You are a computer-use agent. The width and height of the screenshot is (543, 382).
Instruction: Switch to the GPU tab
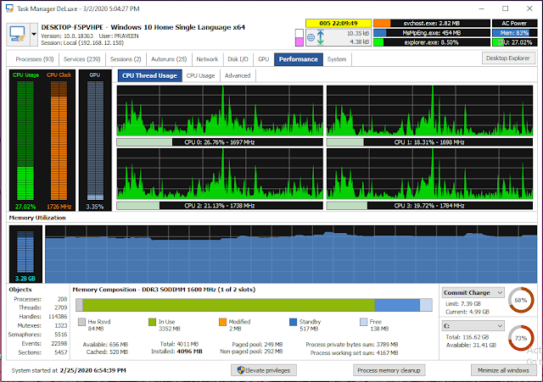[x=264, y=59]
